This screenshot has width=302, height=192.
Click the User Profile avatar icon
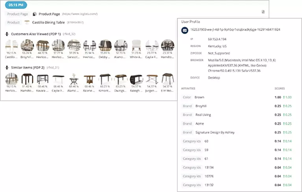184,30
